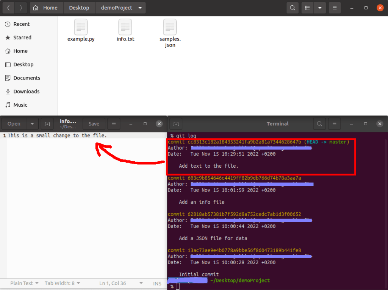
Task: Switch file manager to list view
Action: tap(307, 8)
